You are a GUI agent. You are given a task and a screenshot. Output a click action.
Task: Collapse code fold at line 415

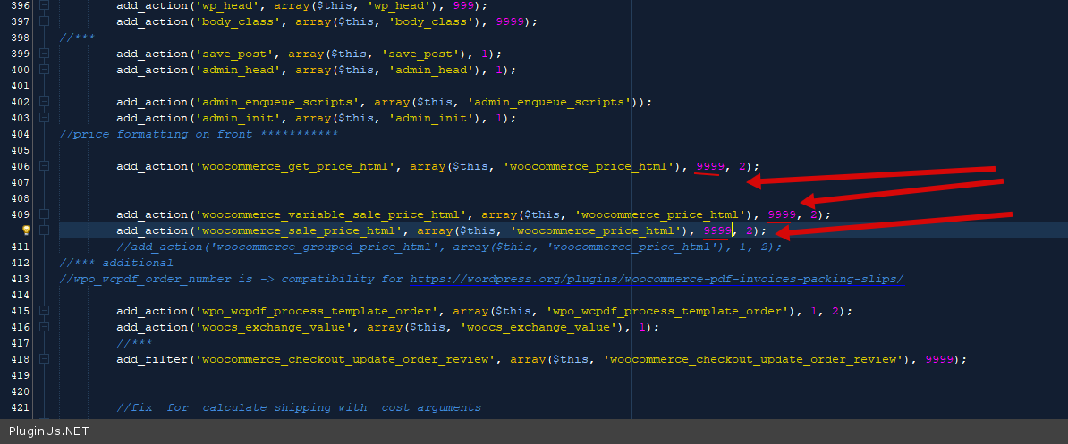[x=44, y=311]
